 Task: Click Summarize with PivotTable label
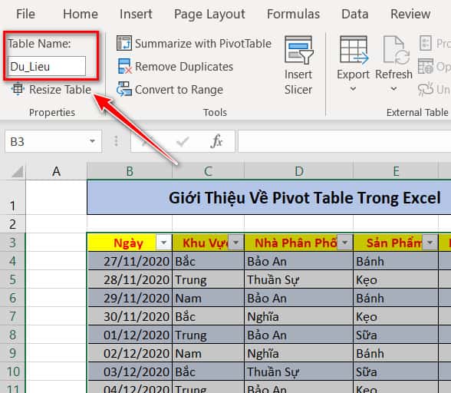pos(203,44)
